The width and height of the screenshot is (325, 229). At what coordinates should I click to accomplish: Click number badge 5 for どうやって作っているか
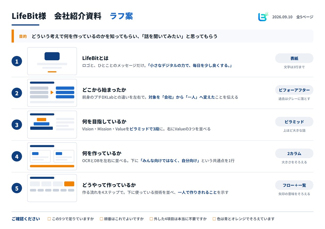pos(17,188)
